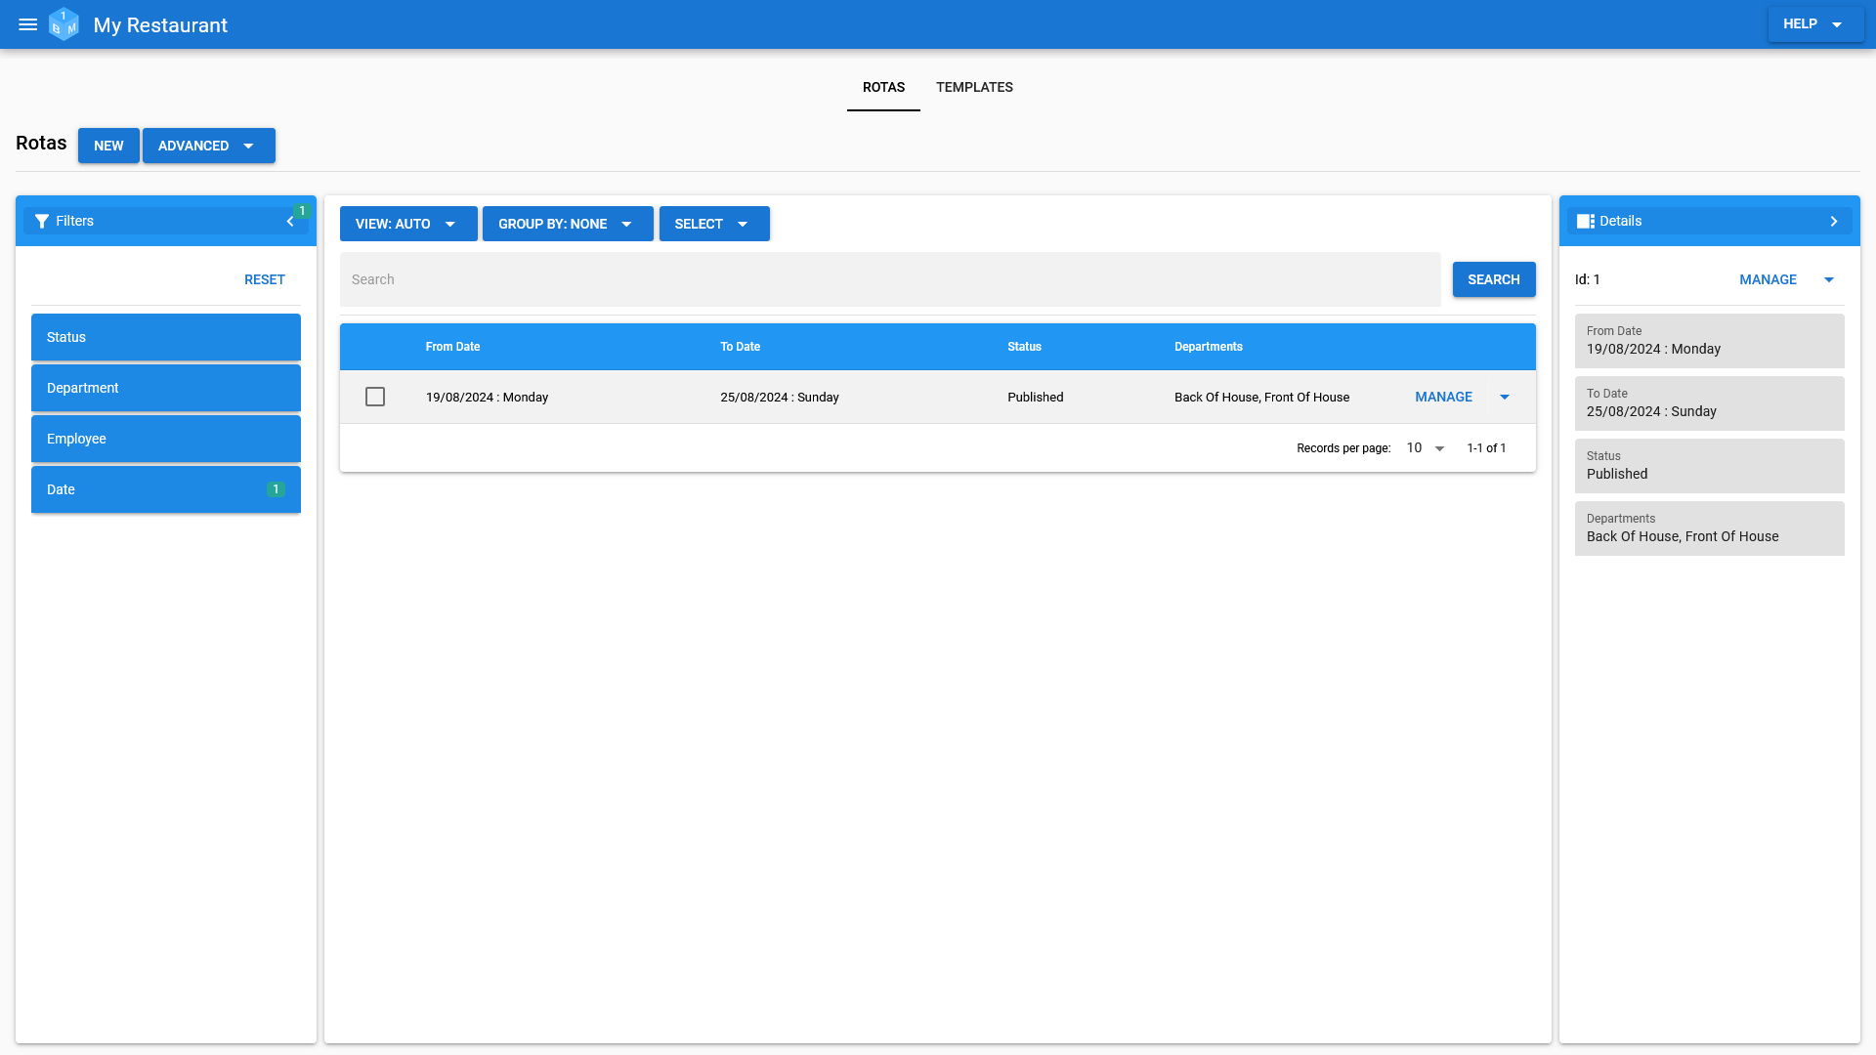Click the search input field
The height and width of the screenshot is (1055, 1876).
click(x=892, y=278)
